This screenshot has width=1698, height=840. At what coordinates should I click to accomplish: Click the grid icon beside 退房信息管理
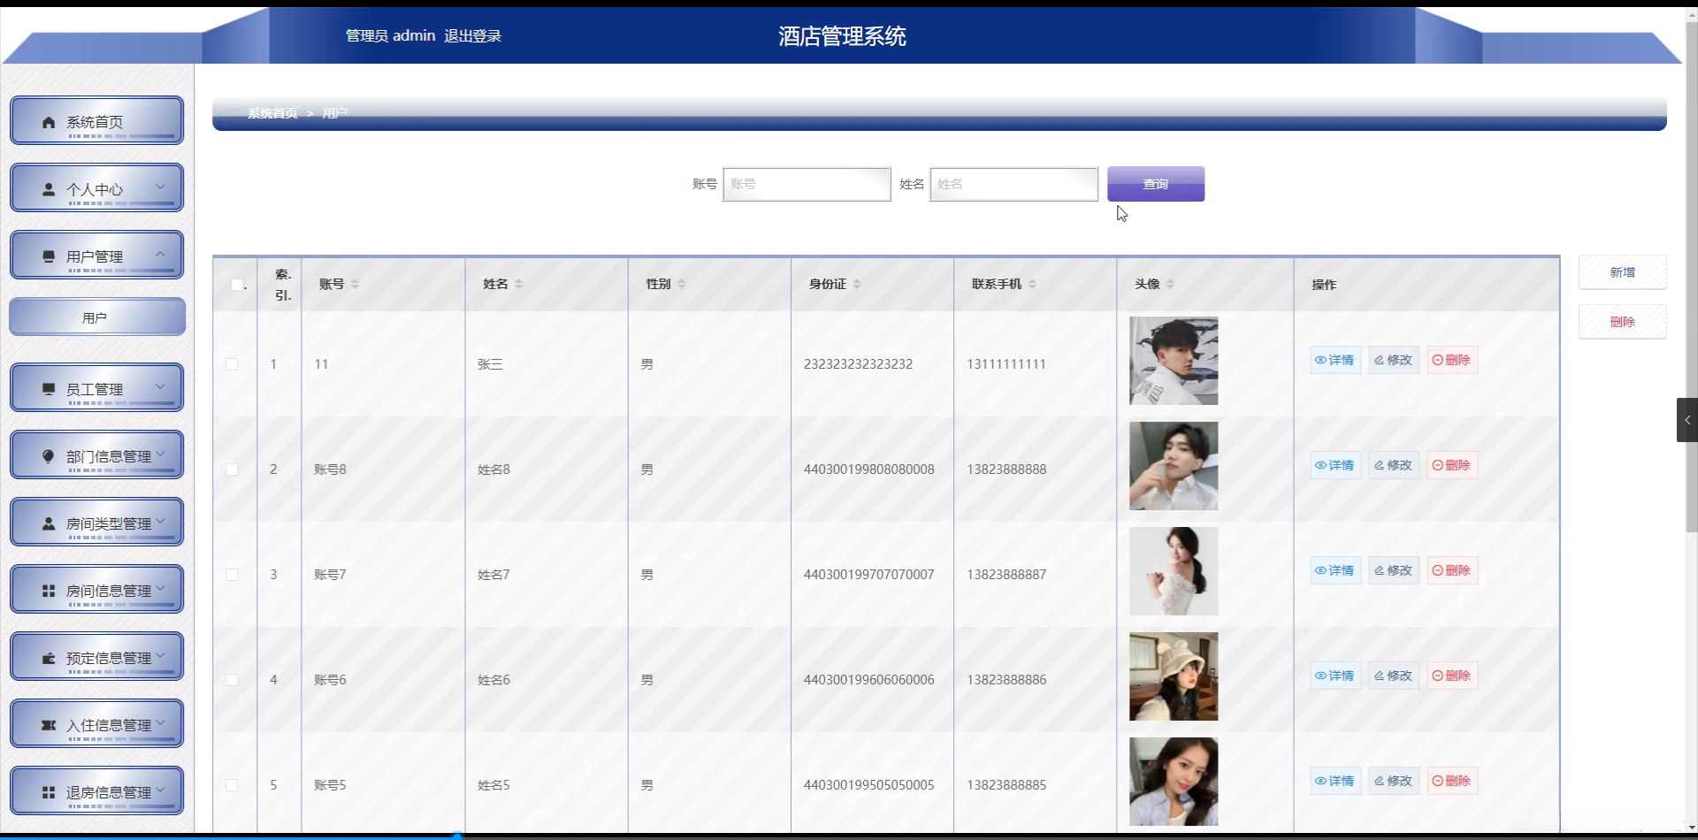tap(49, 792)
